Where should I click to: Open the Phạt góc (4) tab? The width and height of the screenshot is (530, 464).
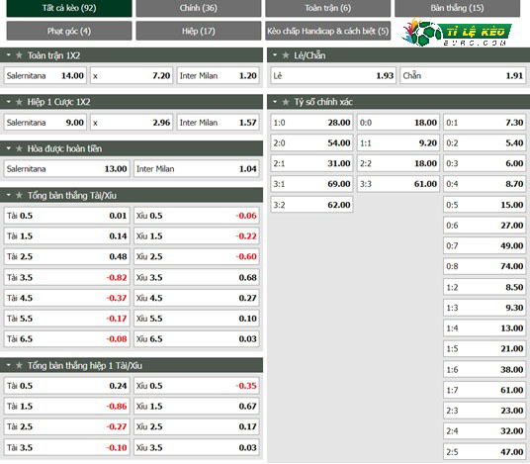click(69, 31)
